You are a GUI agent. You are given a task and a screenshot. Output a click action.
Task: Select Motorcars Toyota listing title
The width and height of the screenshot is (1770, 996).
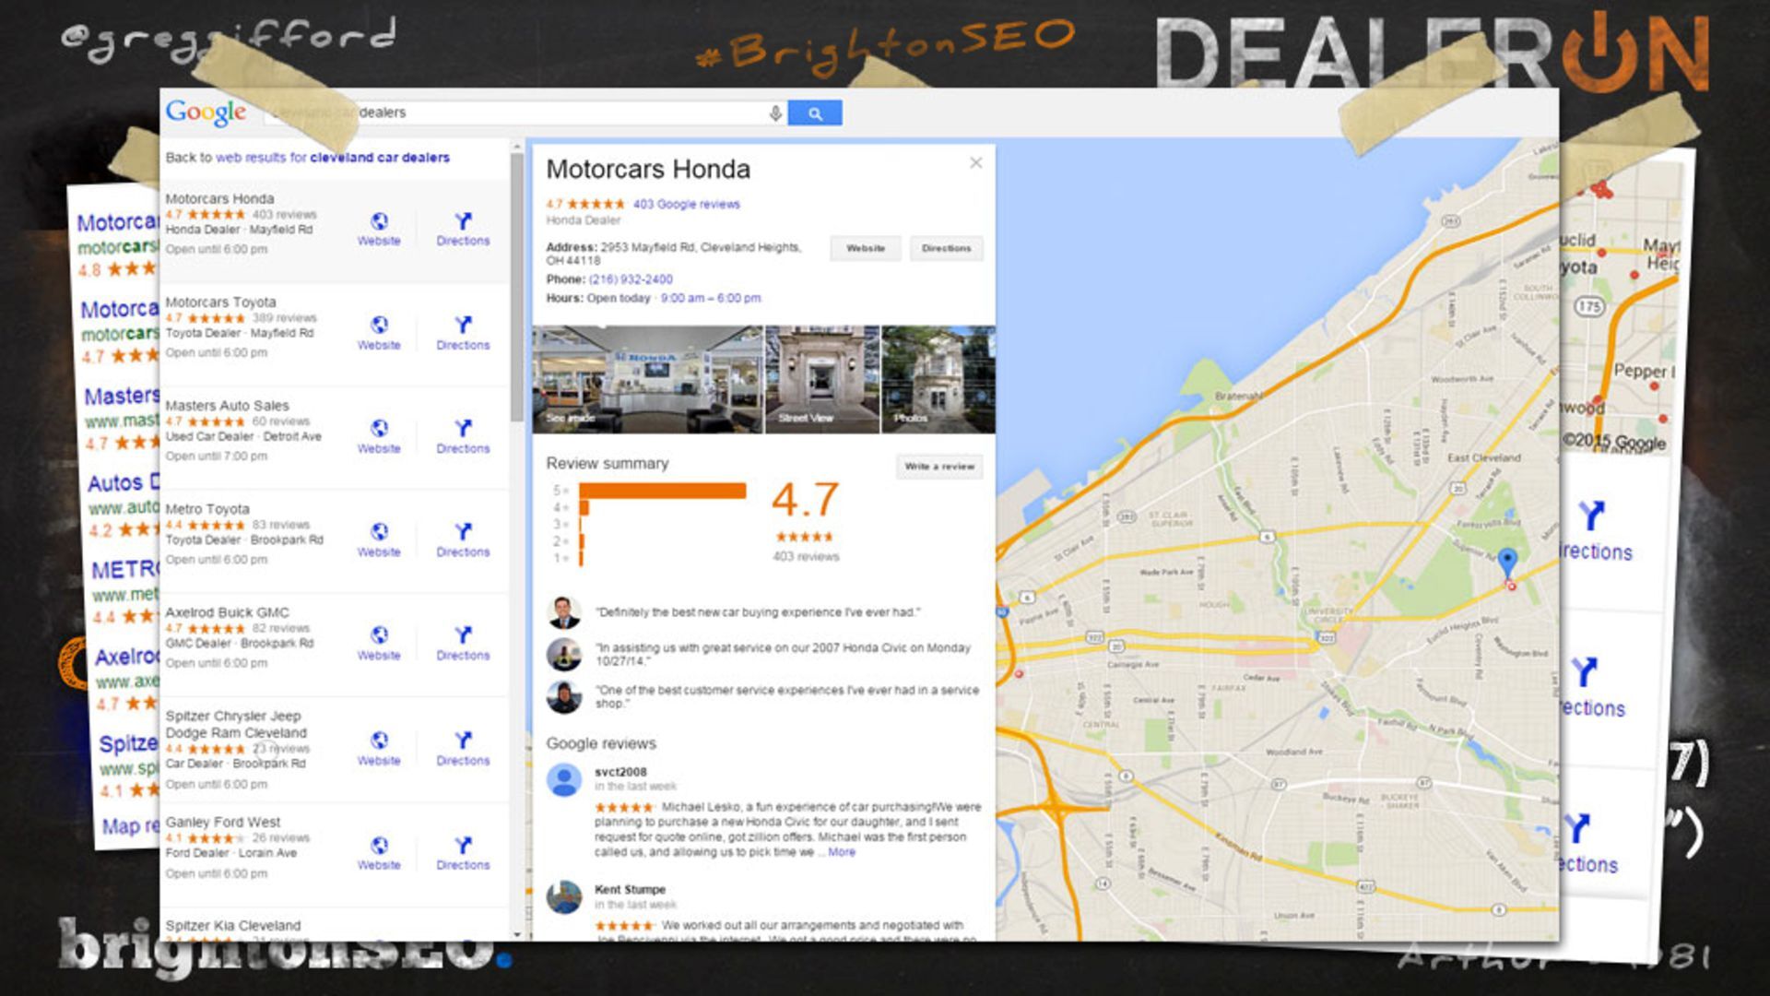click(220, 302)
